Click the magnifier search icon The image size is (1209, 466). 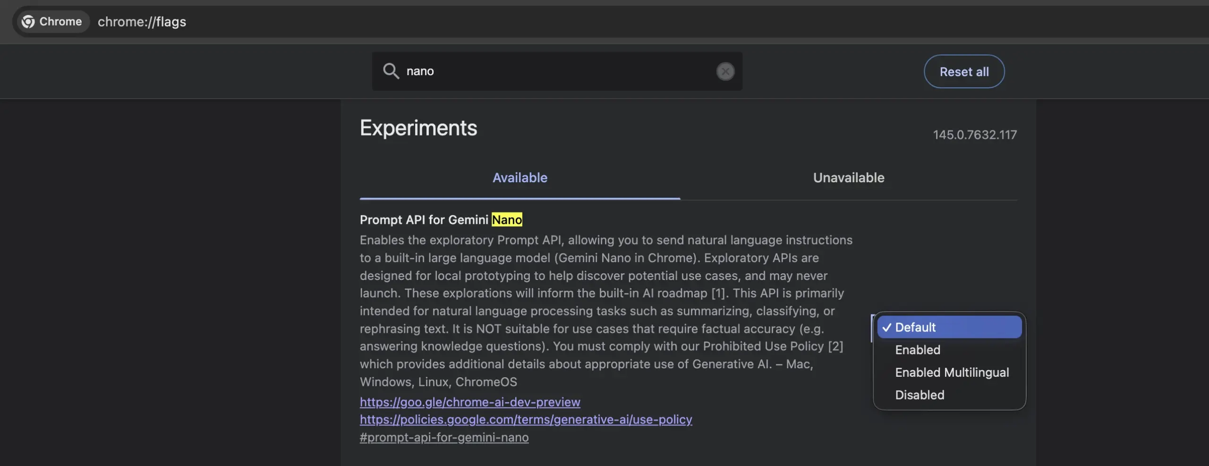[x=391, y=71]
